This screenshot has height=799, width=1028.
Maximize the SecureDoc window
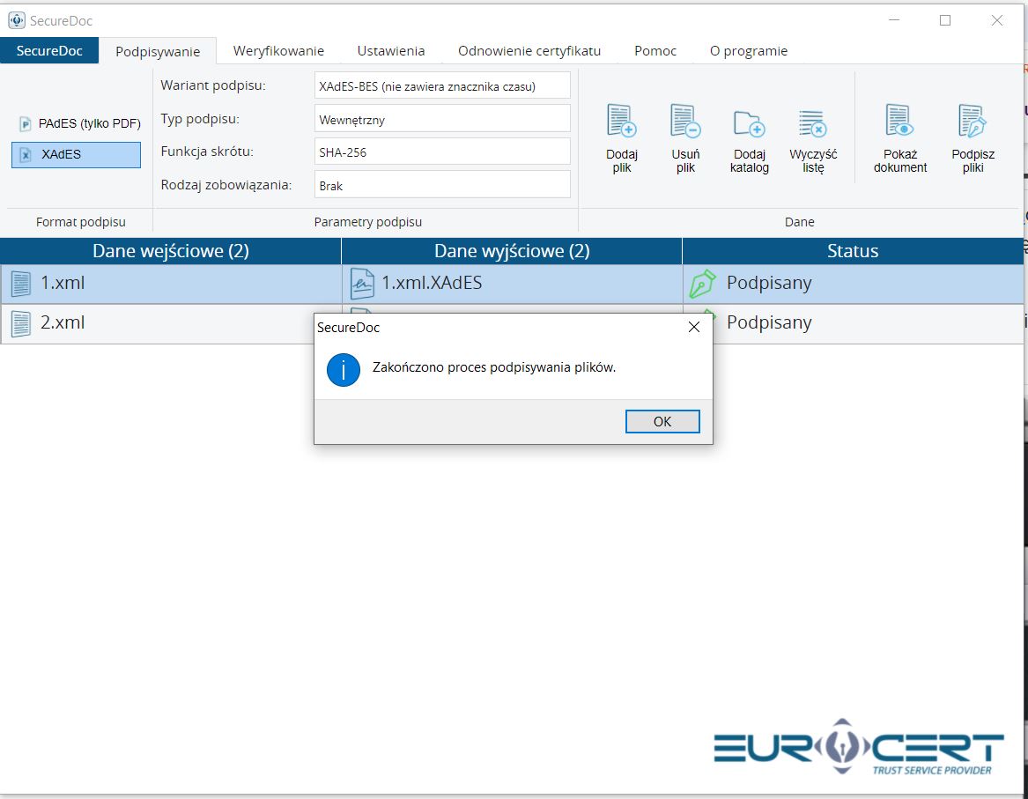point(944,20)
